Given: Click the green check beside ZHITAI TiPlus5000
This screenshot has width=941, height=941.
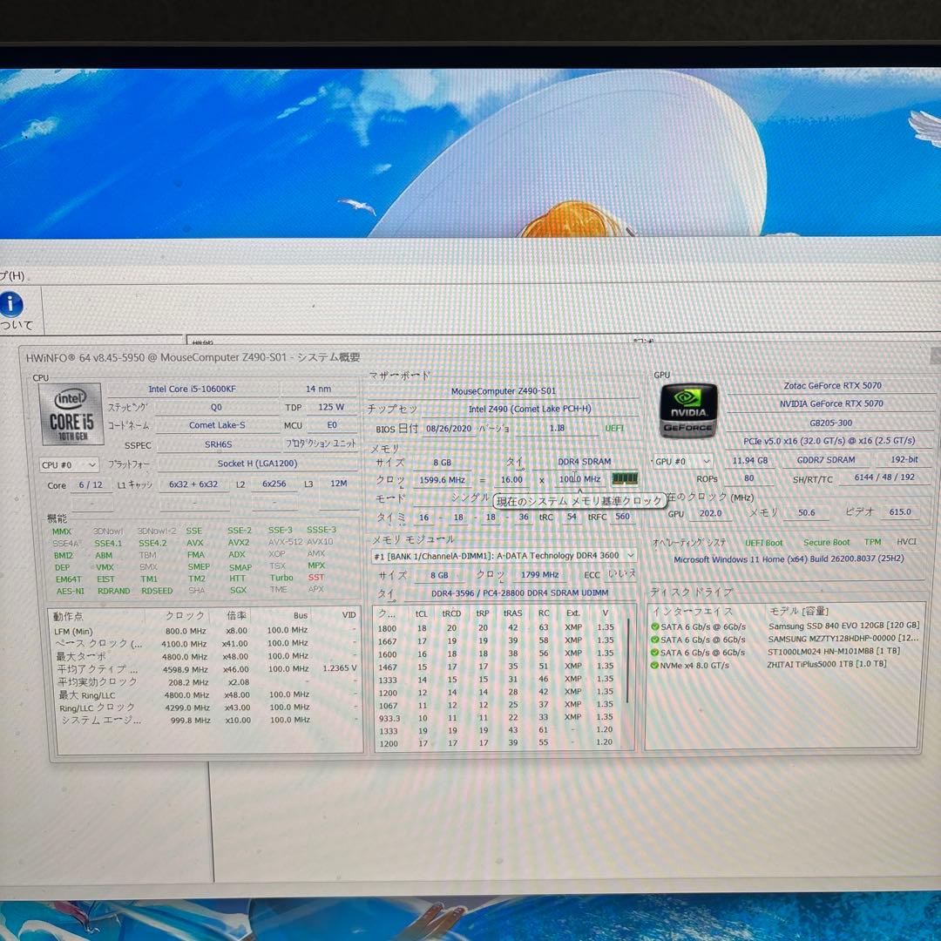Looking at the screenshot, I should 654,665.
